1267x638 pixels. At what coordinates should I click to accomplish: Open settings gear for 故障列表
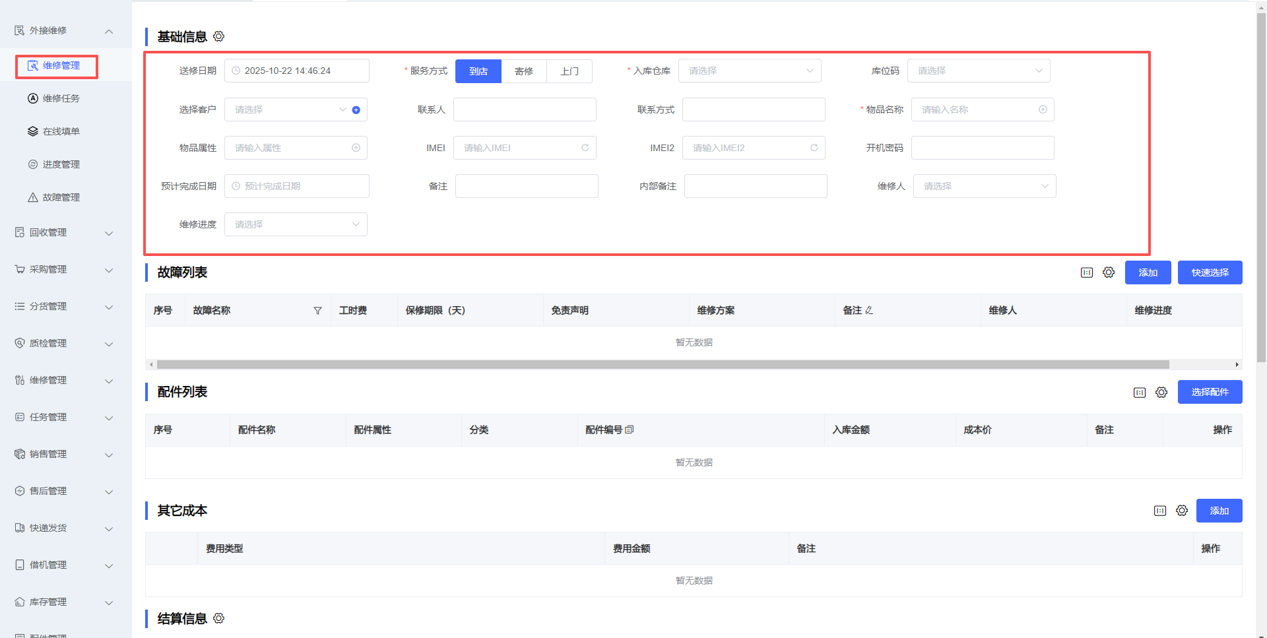[x=1109, y=272]
